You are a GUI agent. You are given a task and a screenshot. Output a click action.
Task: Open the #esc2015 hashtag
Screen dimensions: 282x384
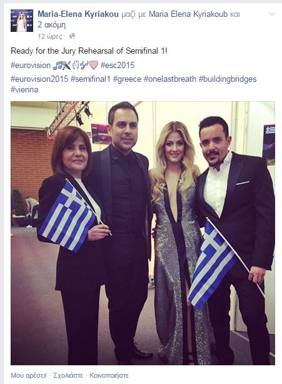(x=118, y=66)
